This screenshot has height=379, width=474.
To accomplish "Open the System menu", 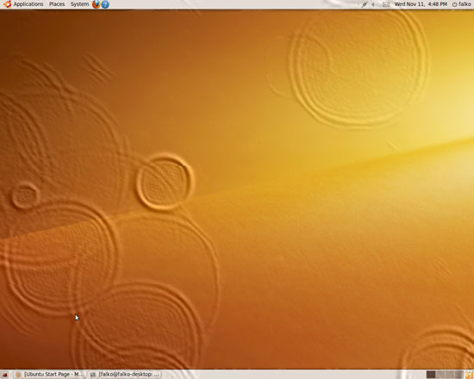I will pos(79,4).
